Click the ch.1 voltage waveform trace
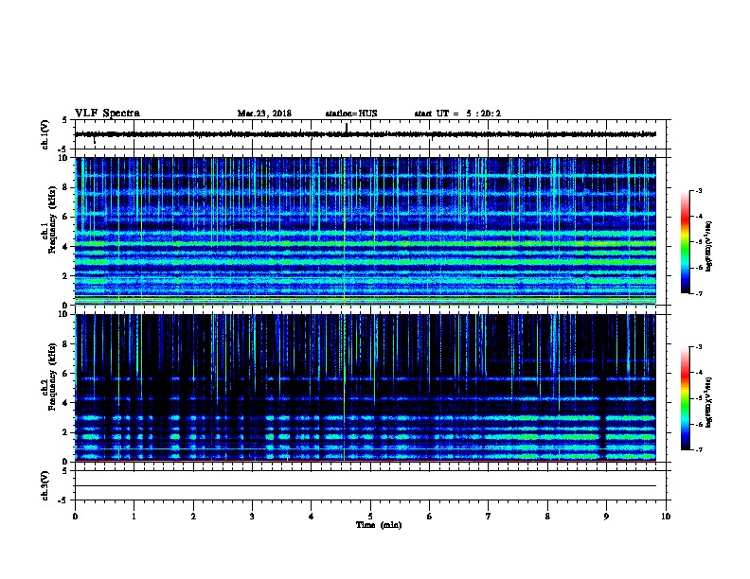750x579 pixels. [366, 134]
